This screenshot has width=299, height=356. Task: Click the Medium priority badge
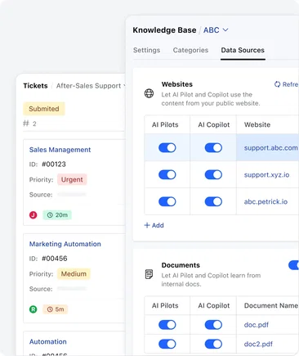coord(74,274)
